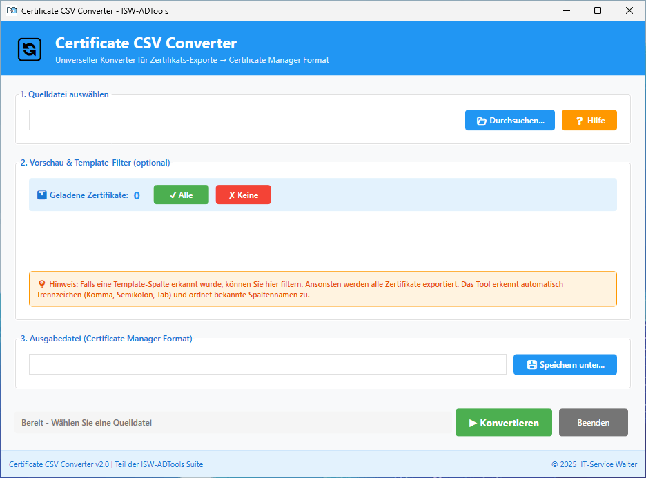646x478 pixels.
Task: Deselect all certificates with Keine
Action: [243, 195]
